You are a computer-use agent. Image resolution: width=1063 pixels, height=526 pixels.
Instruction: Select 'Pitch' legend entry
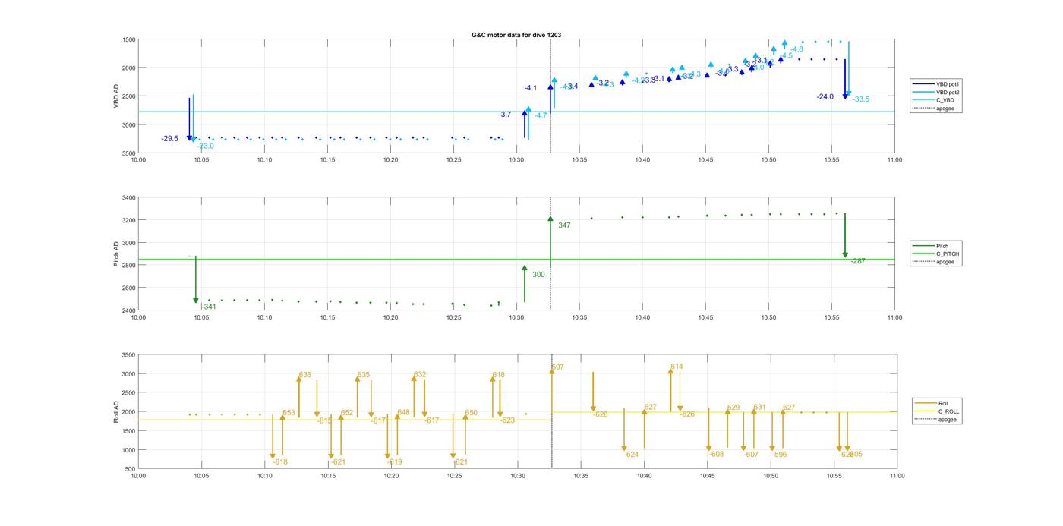click(x=937, y=246)
